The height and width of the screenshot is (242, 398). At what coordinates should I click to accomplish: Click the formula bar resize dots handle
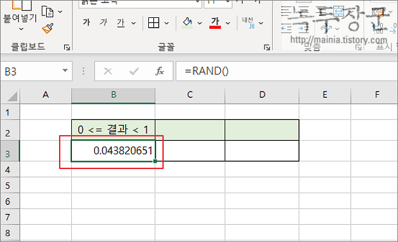[x=83, y=71]
